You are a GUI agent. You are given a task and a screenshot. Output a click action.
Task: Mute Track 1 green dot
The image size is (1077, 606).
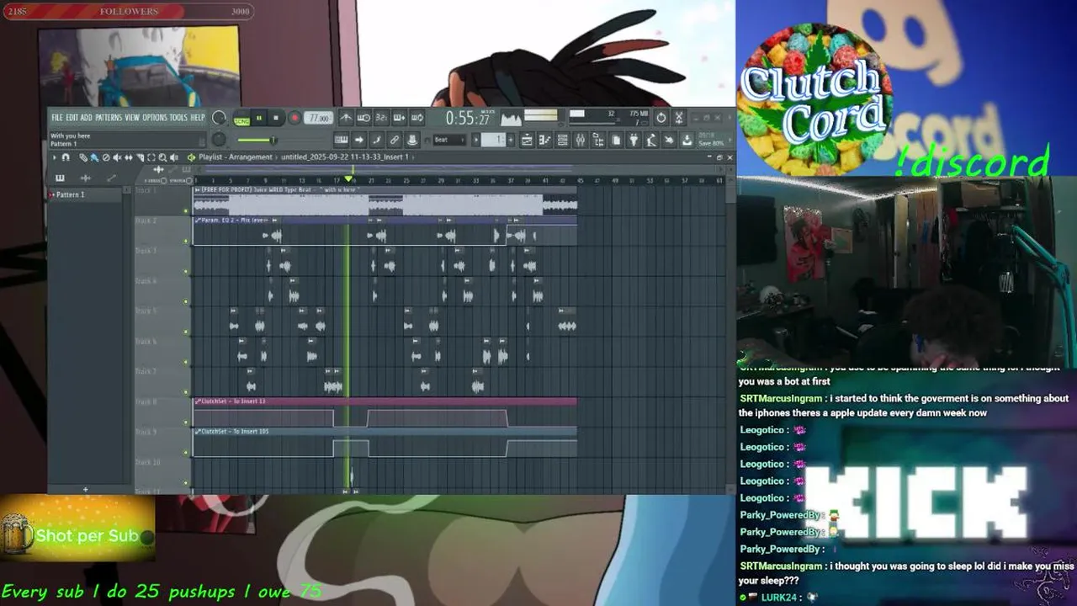(x=187, y=210)
